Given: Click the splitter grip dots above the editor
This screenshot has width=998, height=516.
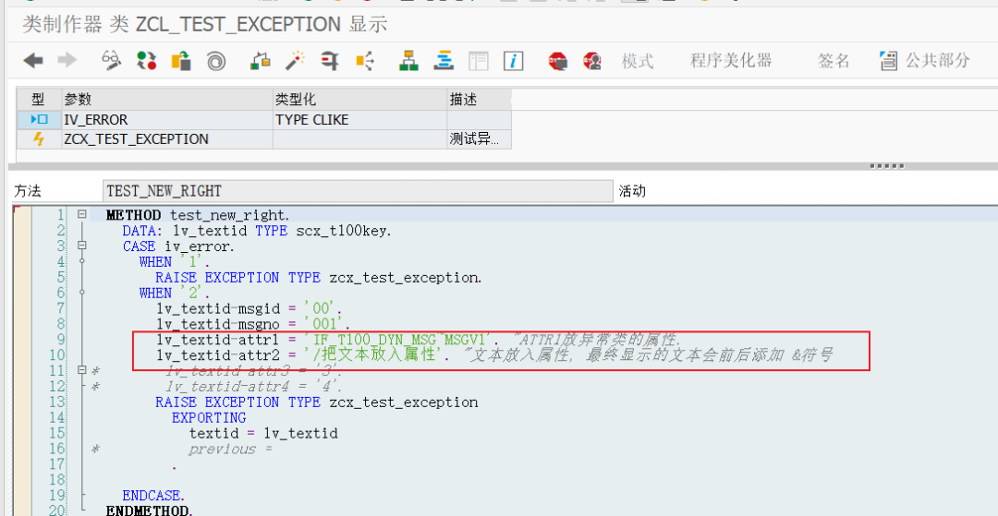Looking at the screenshot, I should tap(886, 166).
